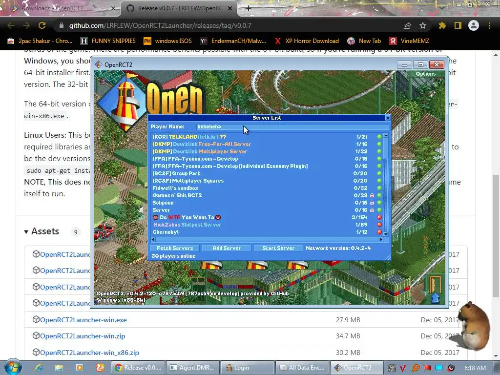
Task: Go forward in Chrome
Action: click(26, 25)
